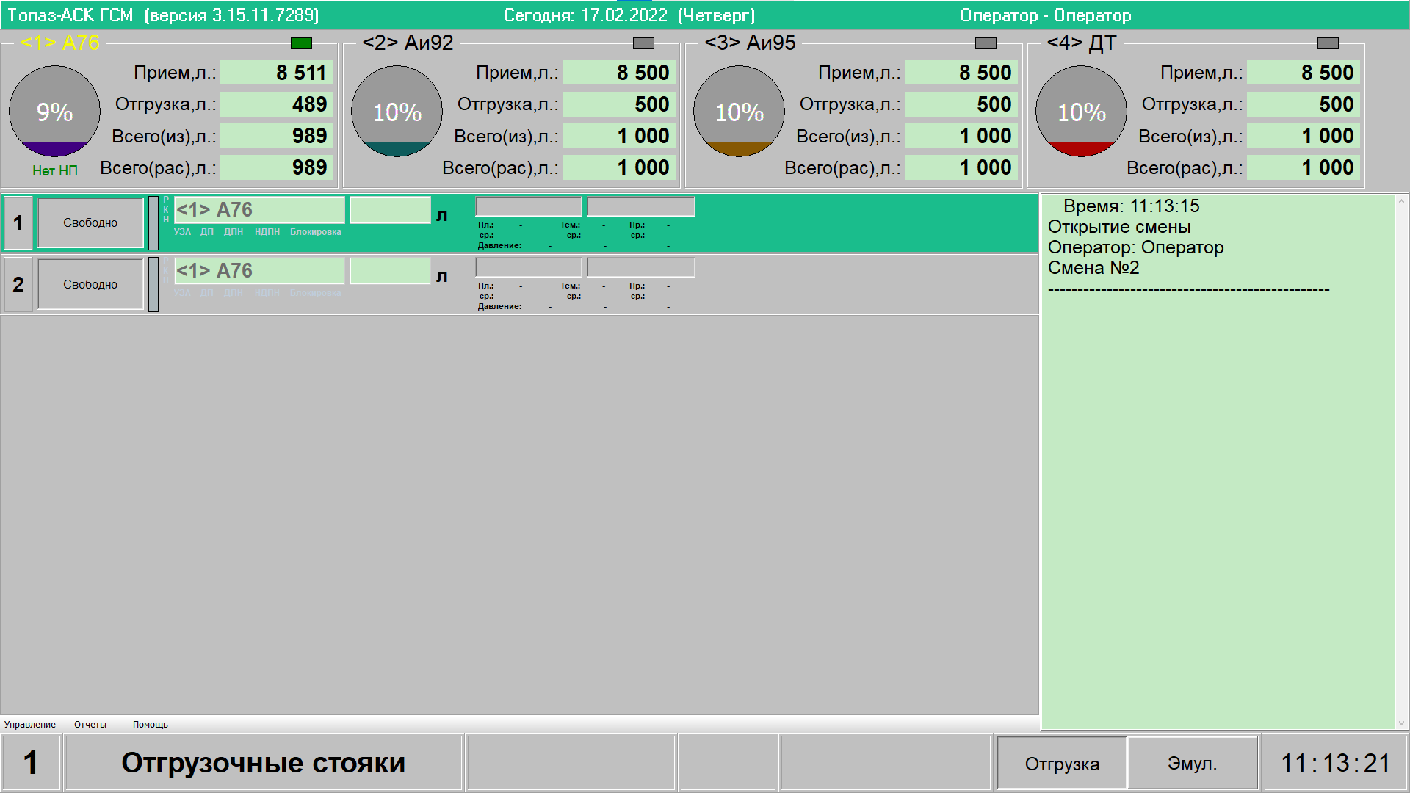The height and width of the screenshot is (793, 1410).
Task: Open the Помощь menu
Action: click(151, 725)
